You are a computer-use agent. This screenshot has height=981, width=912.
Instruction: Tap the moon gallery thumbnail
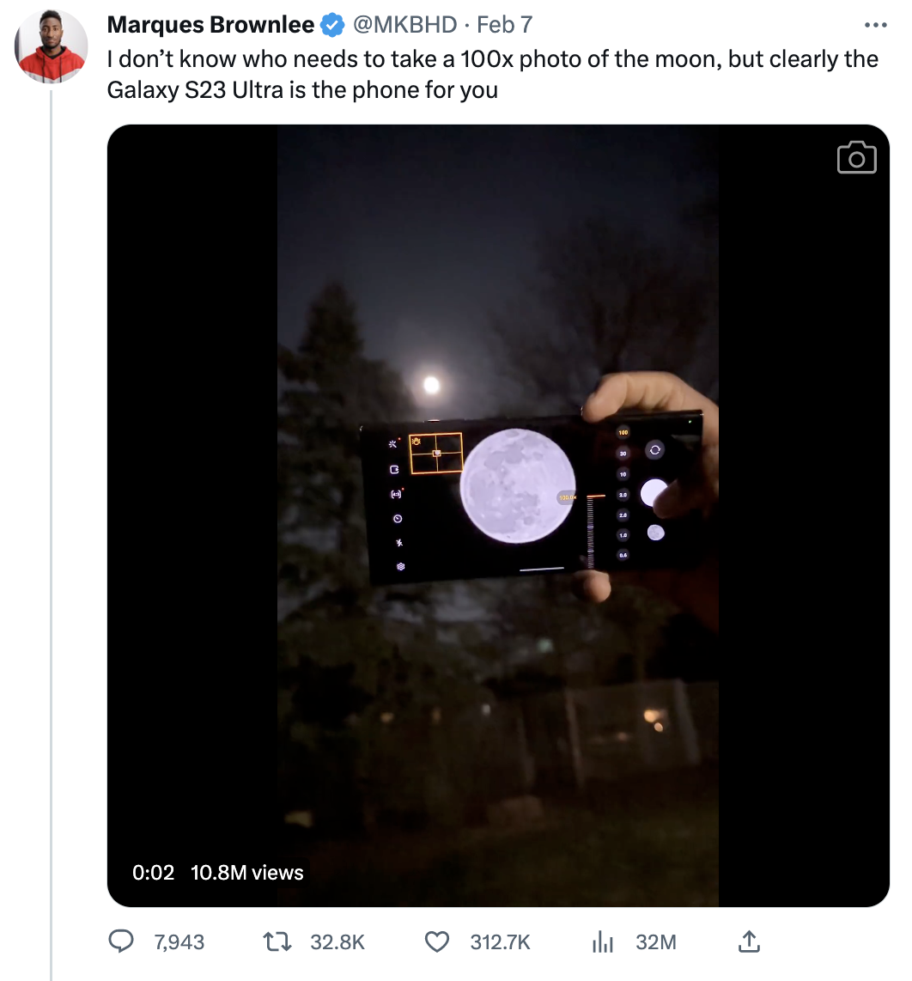click(x=656, y=533)
